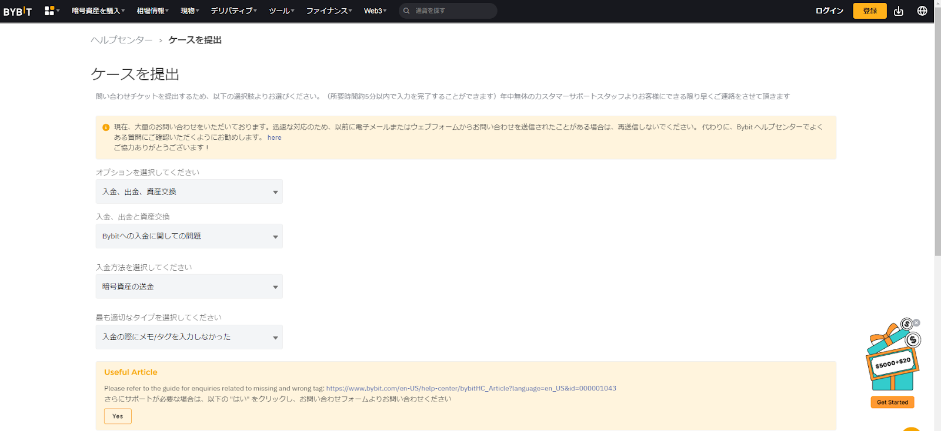Open the Web3 menu

click(375, 11)
